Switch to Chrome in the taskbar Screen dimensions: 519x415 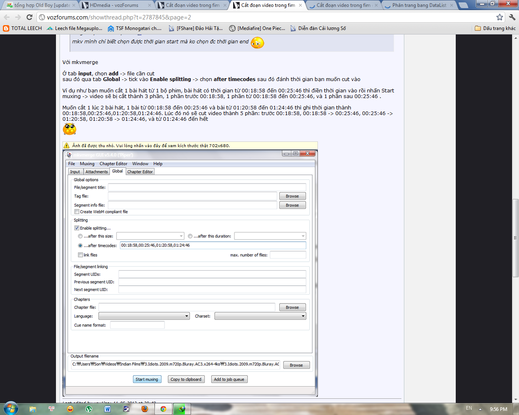[163, 409]
